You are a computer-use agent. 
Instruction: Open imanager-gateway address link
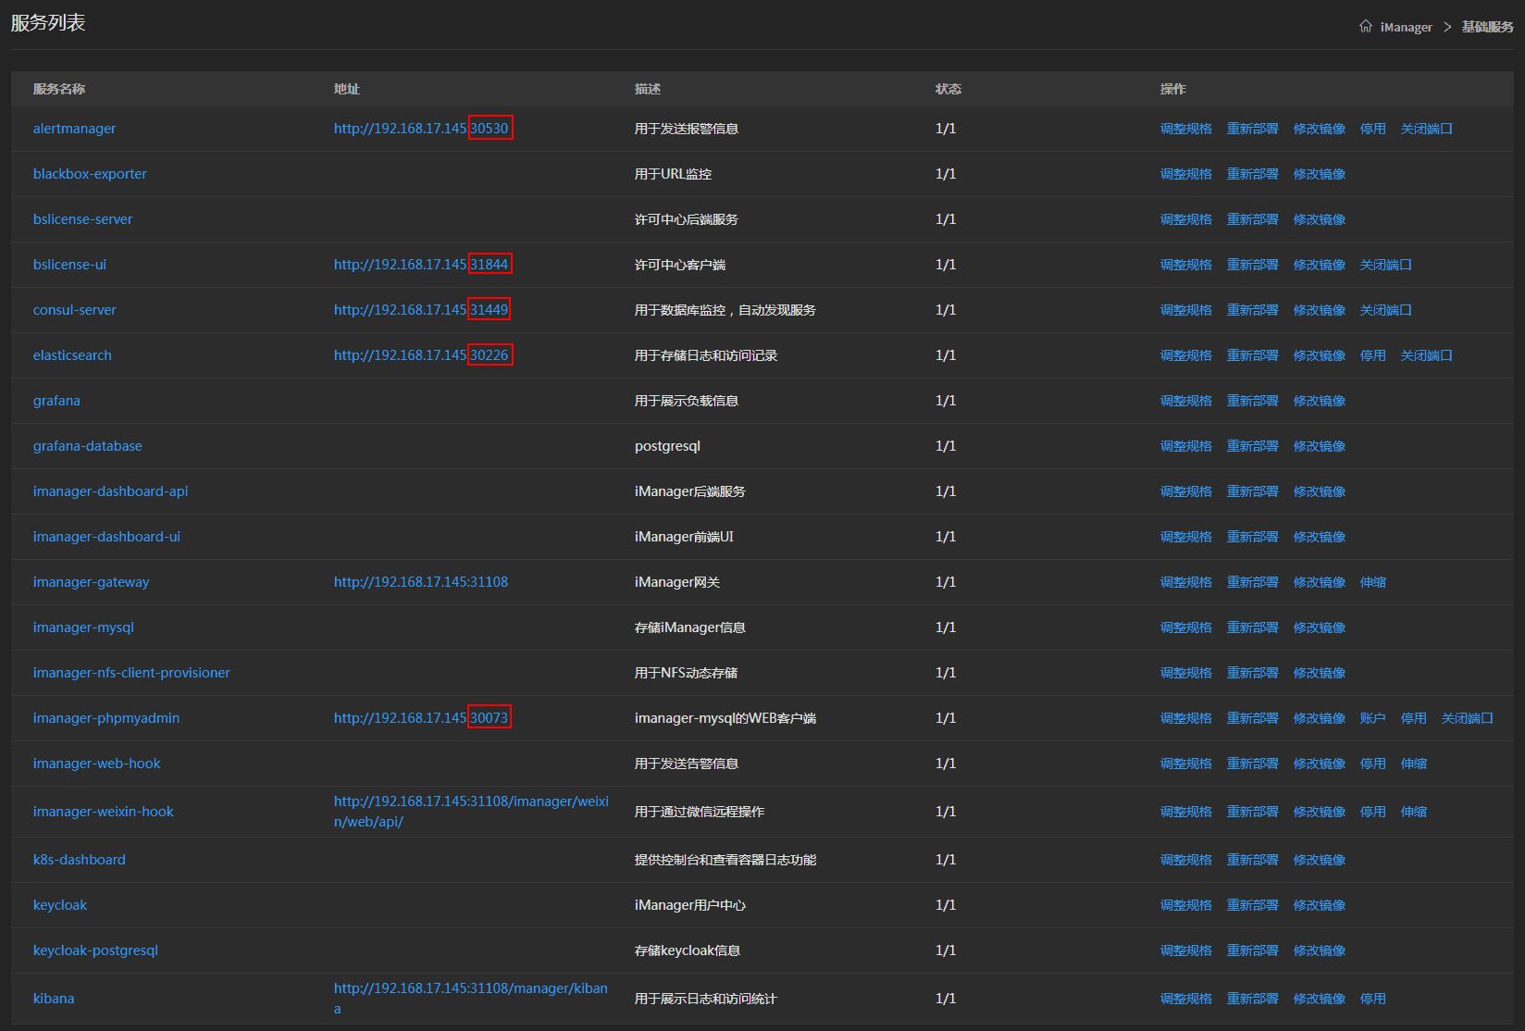click(420, 582)
